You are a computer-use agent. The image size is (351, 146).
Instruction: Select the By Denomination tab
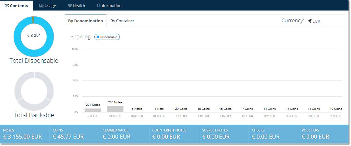tap(85, 21)
